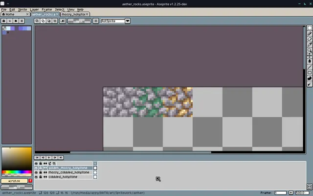This screenshot has height=196, width=313.
Task: Toggle continuous mode on cobbled_holystone layer
Action: 45,177
